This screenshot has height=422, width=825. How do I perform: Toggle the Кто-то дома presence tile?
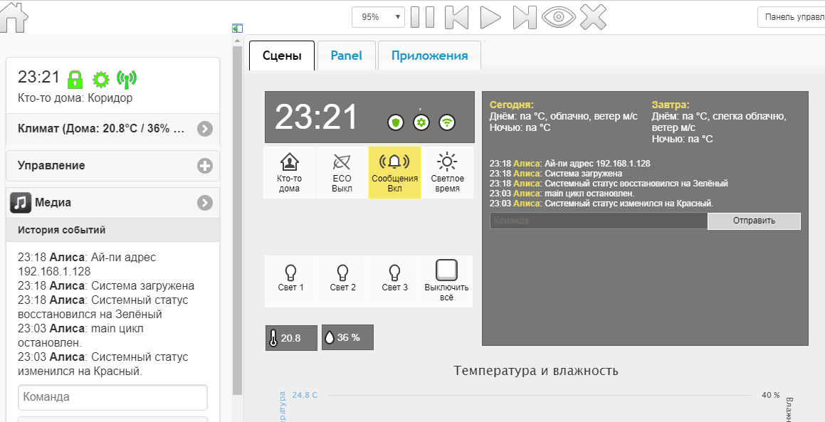point(289,172)
